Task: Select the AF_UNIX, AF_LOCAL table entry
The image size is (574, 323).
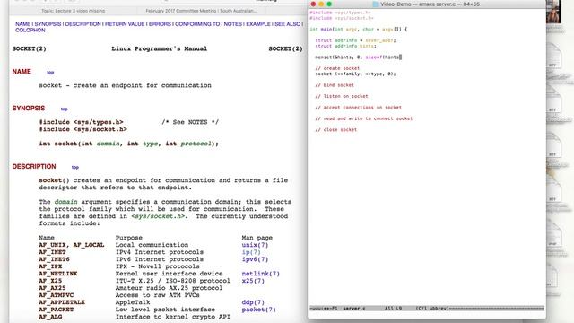Action: coord(72,245)
